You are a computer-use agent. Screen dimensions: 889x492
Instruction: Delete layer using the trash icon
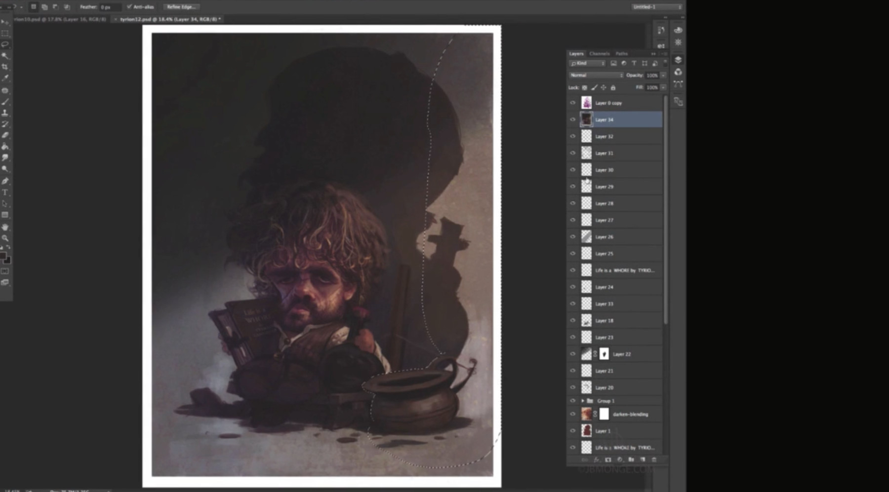pos(654,459)
